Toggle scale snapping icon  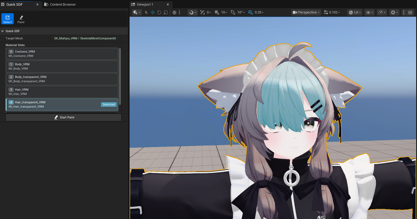click(x=251, y=12)
